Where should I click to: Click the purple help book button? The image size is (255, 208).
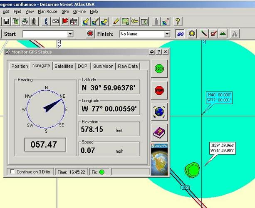[159, 133]
